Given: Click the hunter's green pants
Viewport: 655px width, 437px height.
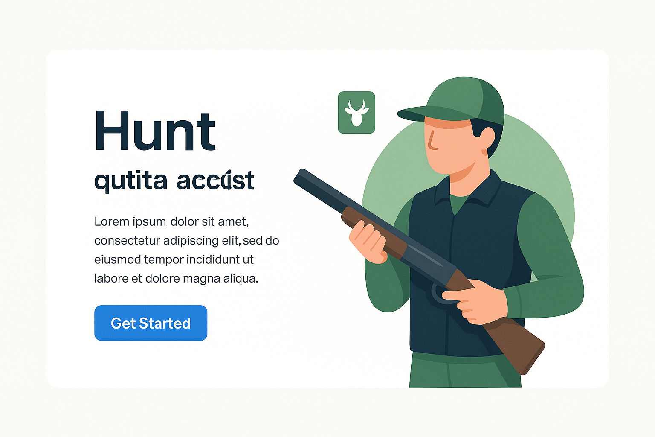Looking at the screenshot, I should pyautogui.click(x=465, y=370).
